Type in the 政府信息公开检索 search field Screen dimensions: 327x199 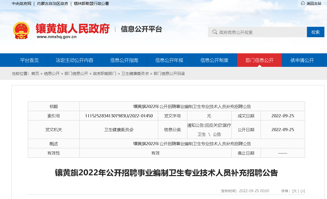point(261,32)
